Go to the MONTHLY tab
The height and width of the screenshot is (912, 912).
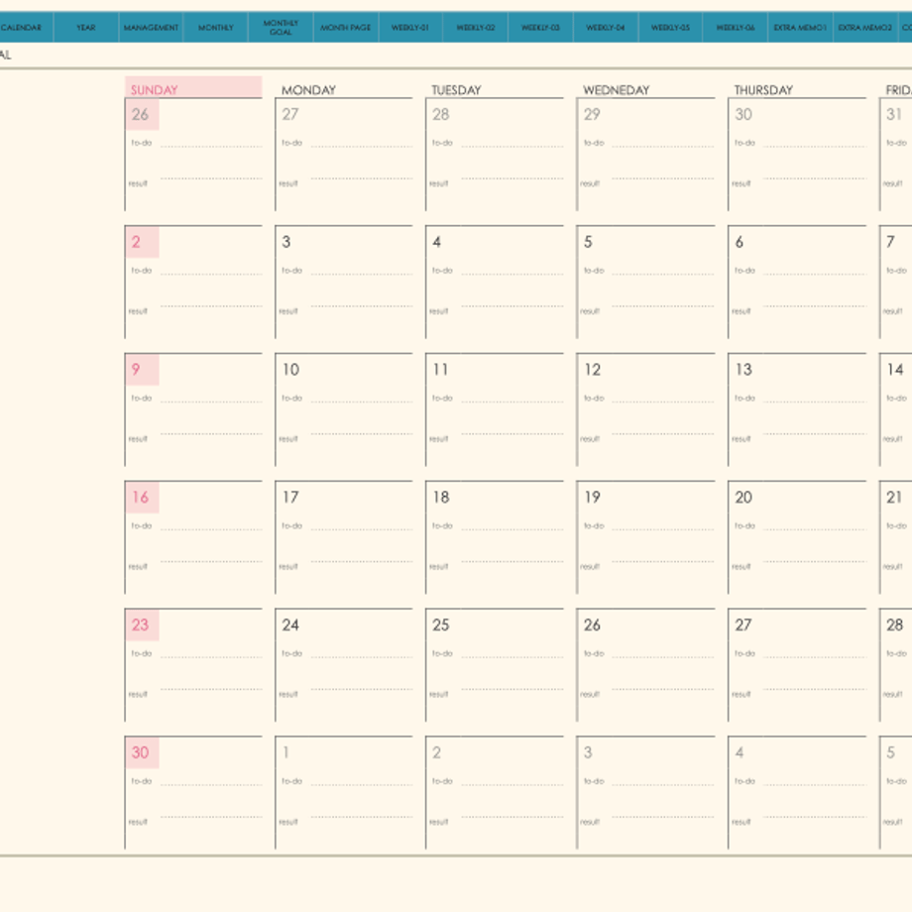point(216,28)
